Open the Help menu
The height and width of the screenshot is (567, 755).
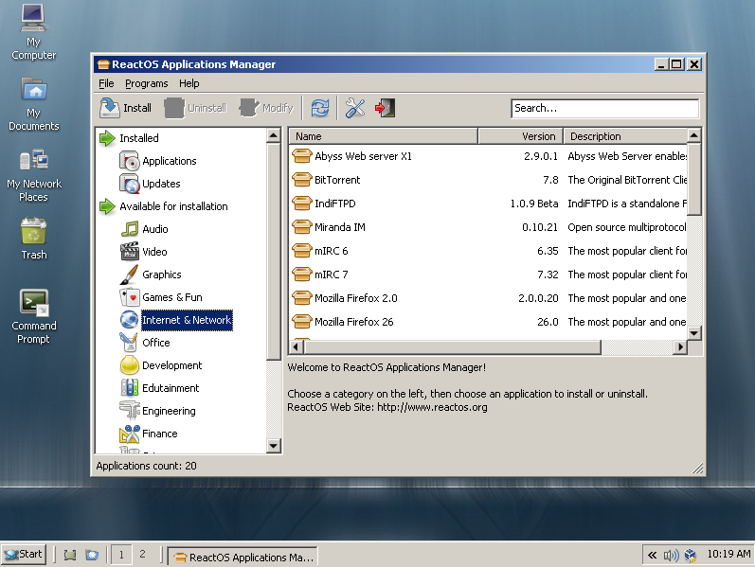[189, 83]
